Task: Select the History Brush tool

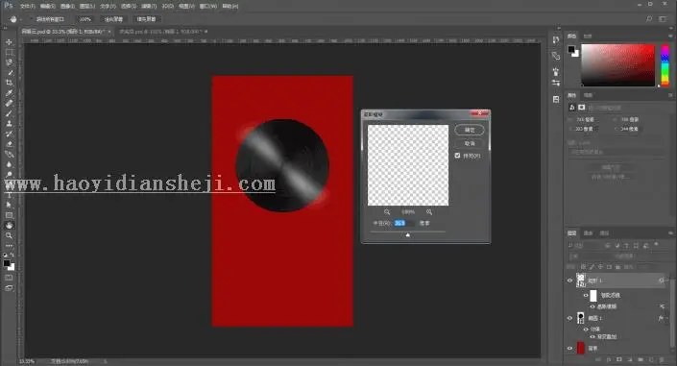Action: click(9, 134)
